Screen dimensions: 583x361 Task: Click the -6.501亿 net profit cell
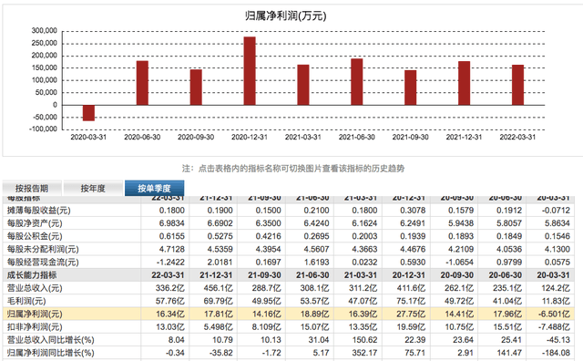pos(554,315)
